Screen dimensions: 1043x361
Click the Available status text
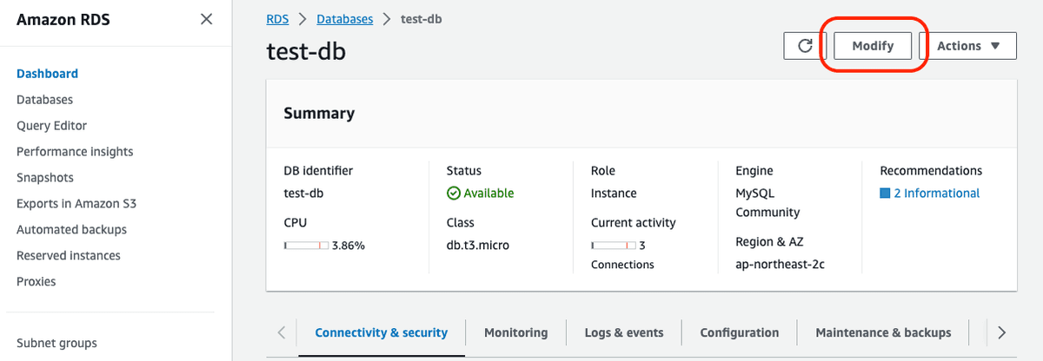(x=488, y=194)
